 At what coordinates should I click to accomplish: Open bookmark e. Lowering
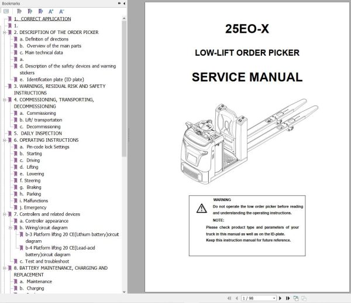click(32, 173)
